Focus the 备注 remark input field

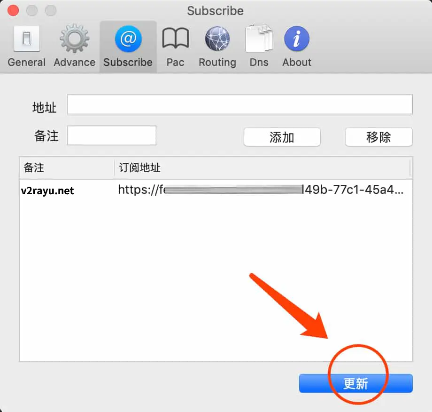point(112,135)
